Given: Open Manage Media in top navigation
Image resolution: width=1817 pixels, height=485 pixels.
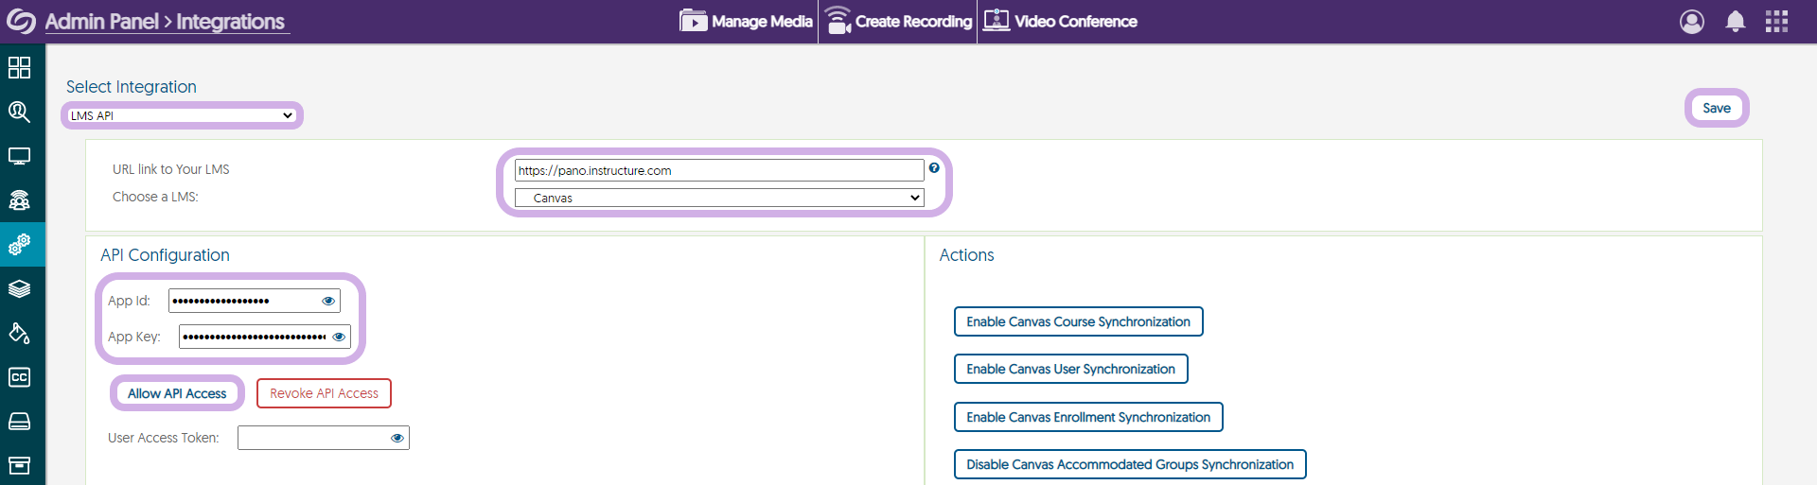Looking at the screenshot, I should click(x=747, y=22).
